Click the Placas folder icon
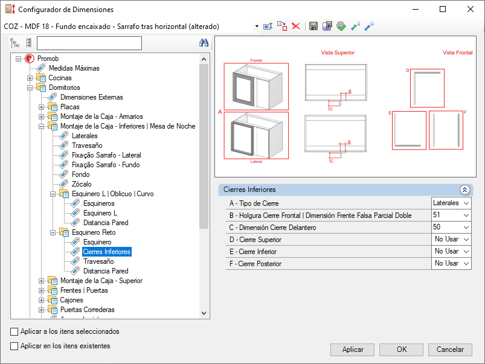 click(x=53, y=107)
